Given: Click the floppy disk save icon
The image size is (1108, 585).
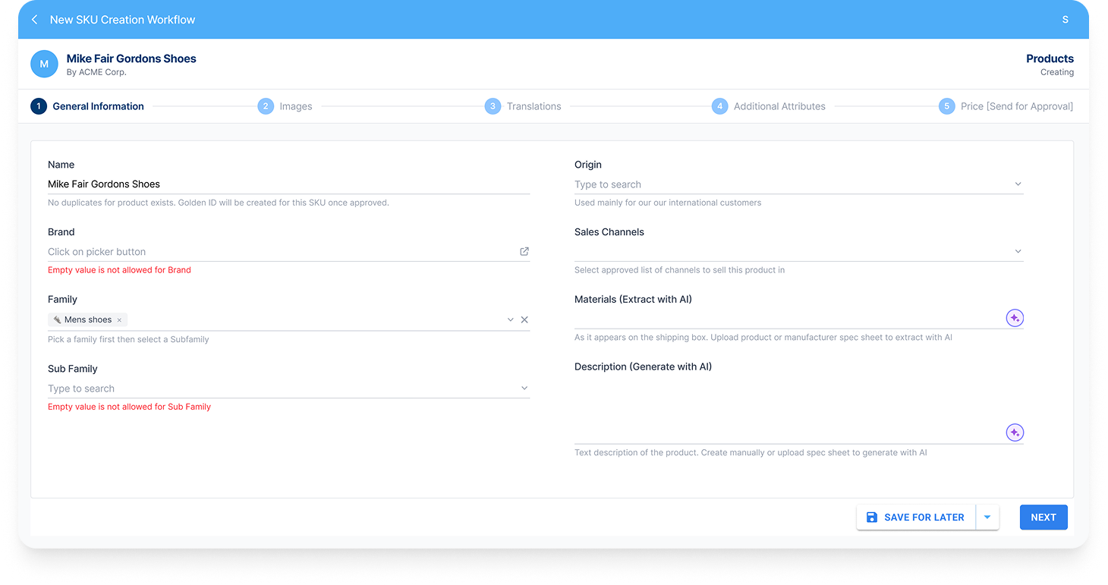Looking at the screenshot, I should click(871, 517).
